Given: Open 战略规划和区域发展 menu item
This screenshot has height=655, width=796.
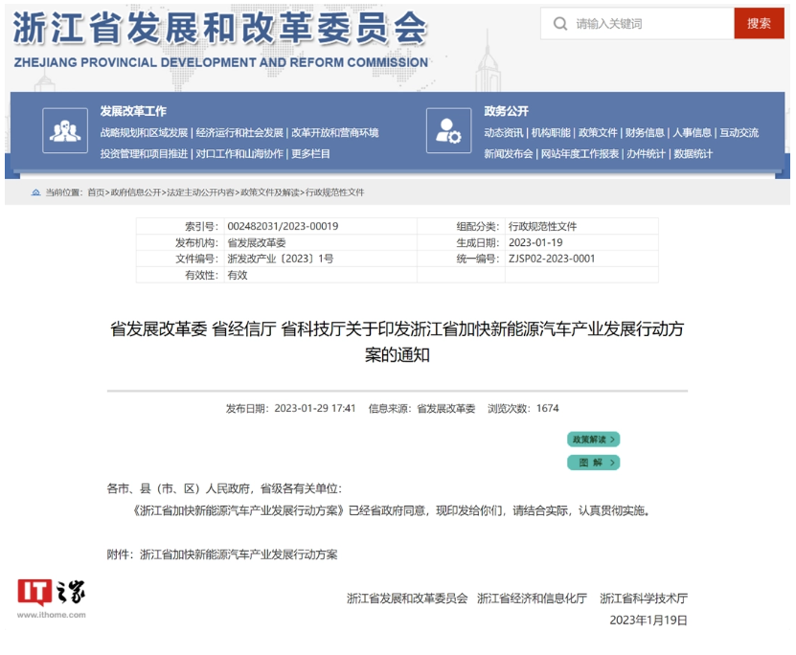Looking at the screenshot, I should (x=144, y=133).
